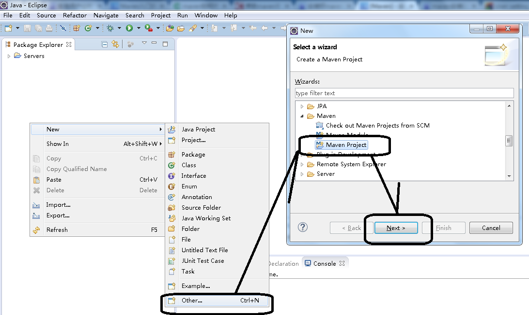The height and width of the screenshot is (315, 529).
Task: Click the Collapse All icon in Package Explorer
Action: [105, 44]
